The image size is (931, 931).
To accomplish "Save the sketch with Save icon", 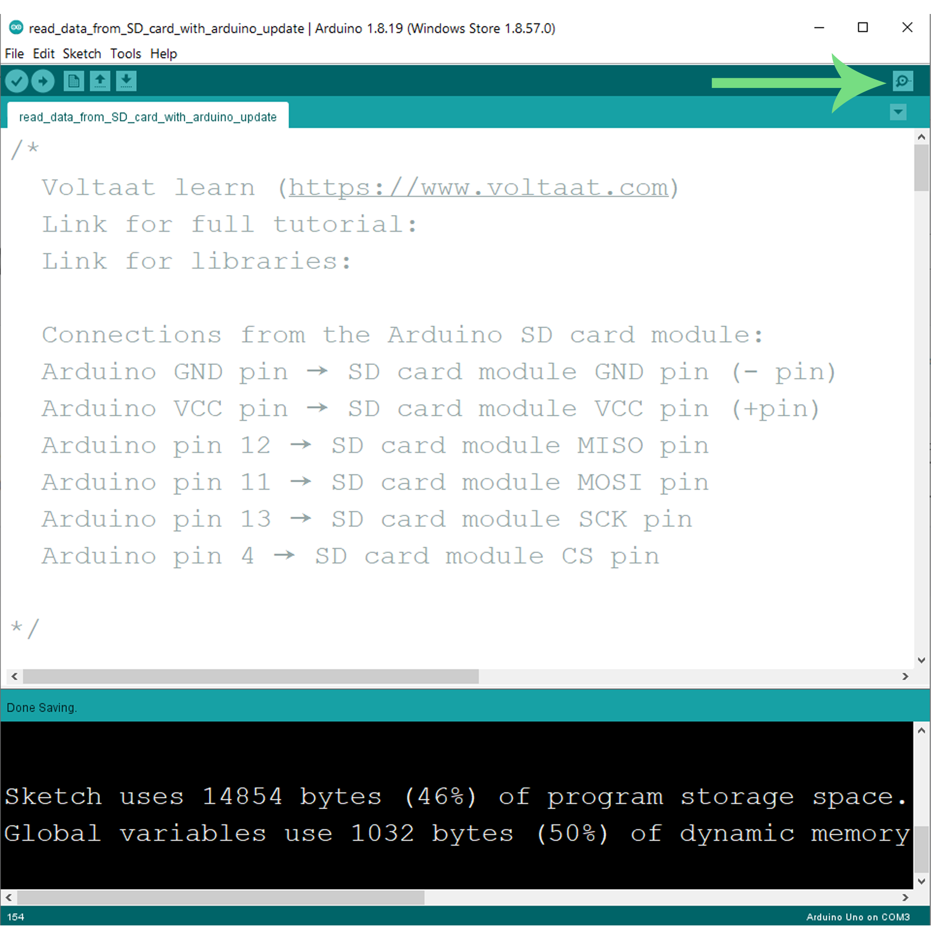I will (x=126, y=81).
